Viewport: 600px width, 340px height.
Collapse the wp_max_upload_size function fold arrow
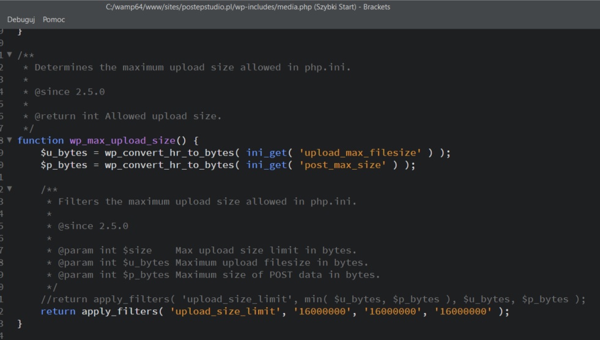tap(10, 140)
